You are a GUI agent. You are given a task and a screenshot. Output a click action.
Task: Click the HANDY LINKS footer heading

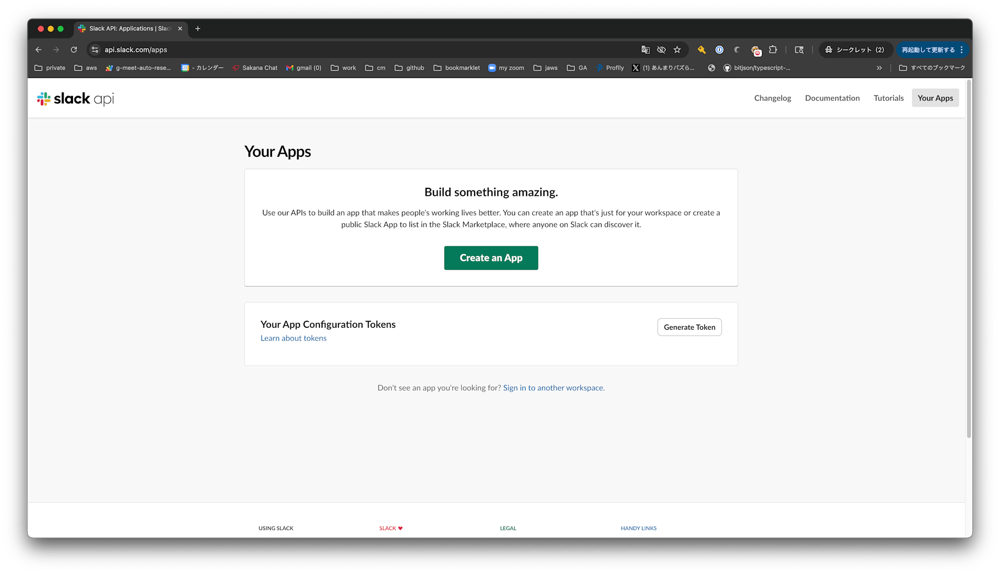coord(638,528)
